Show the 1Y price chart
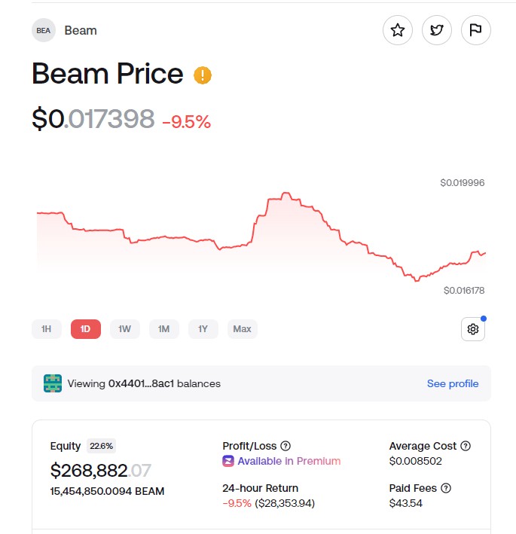Viewport: 516px width, 534px height. click(203, 329)
